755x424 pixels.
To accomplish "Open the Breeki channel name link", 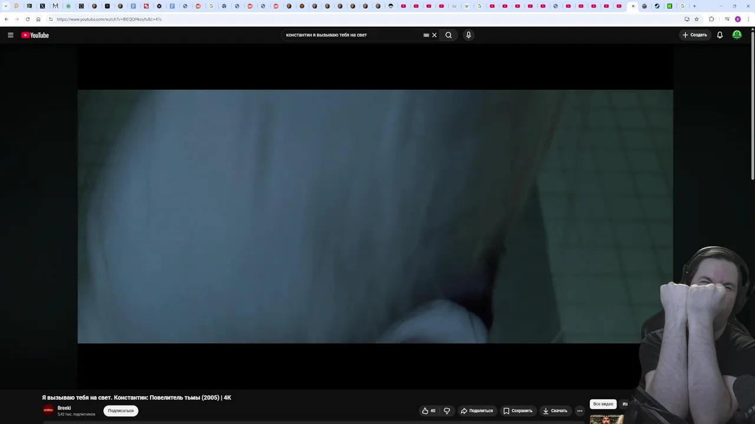I will click(x=64, y=408).
